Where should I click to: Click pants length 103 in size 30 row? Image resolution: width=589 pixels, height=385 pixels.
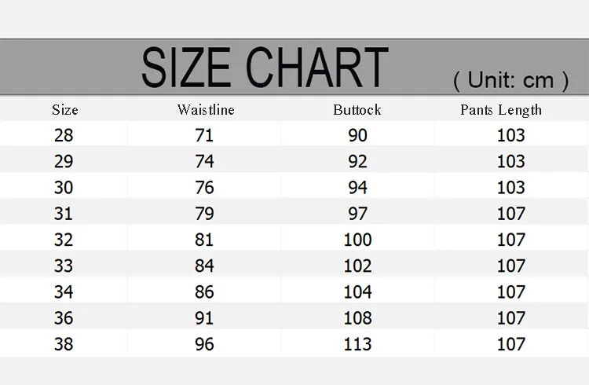tap(511, 188)
